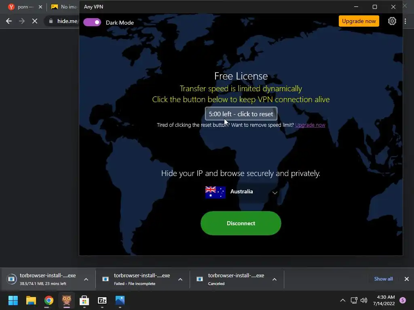Go back in Chrome browser

(x=9, y=21)
